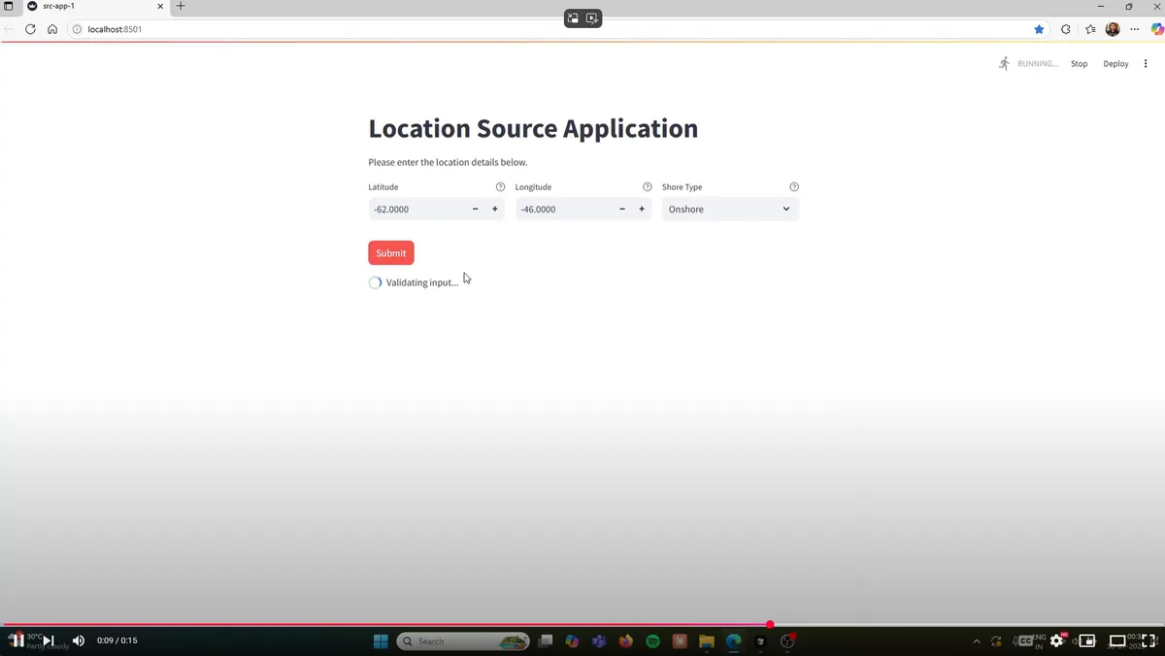Select the src-app-1 browser tab
Image resolution: width=1165 pixels, height=656 pixels.
(87, 6)
